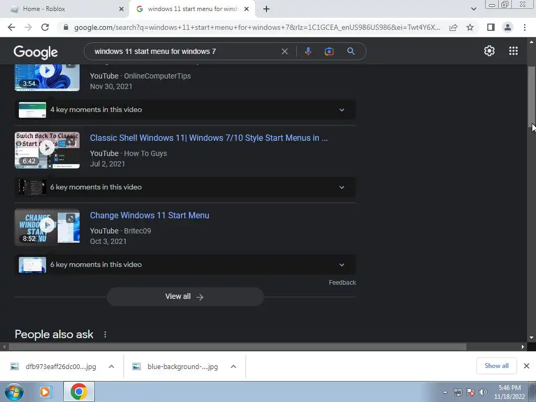Click the site lock icon in address bar
This screenshot has width=536, height=402.
point(66,27)
